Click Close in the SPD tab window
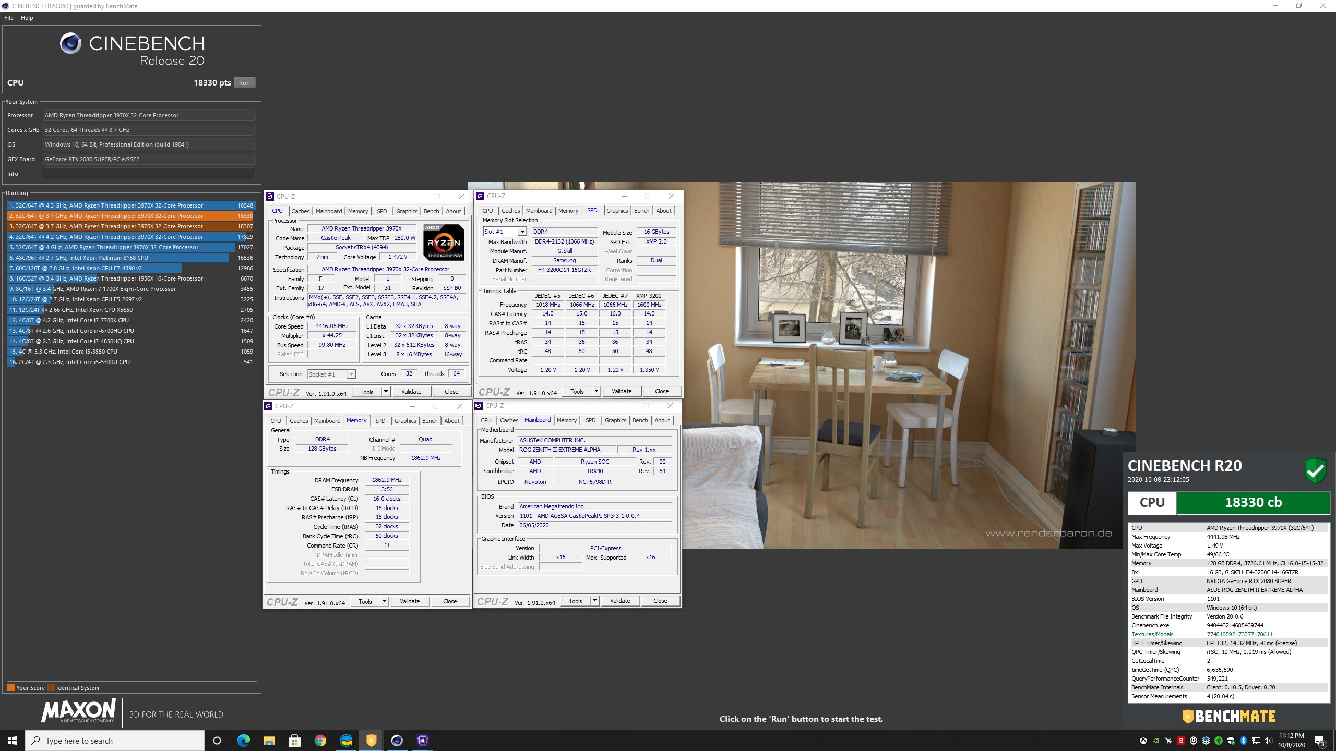Viewport: 1336px width, 751px height. pos(662,391)
